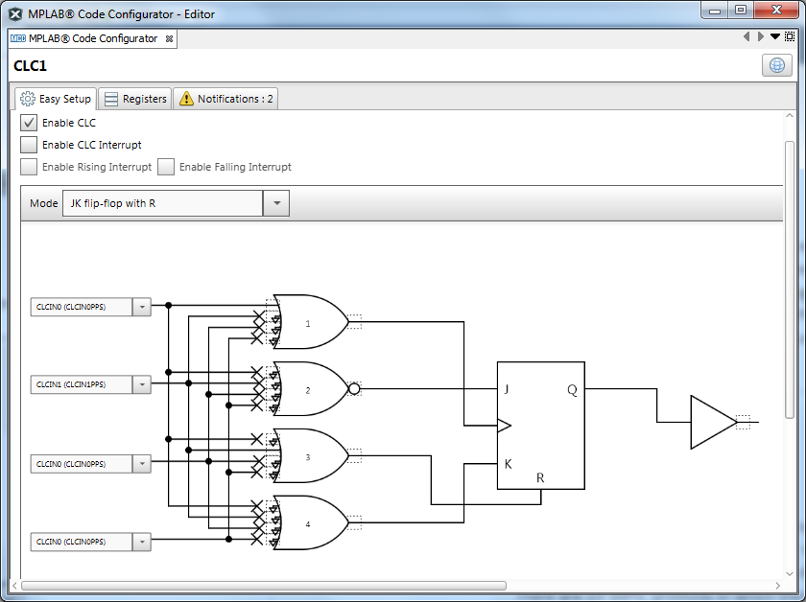Click bottommost CLCIN0 (CLCIN0PPS) text field
The width and height of the screenshot is (806, 602).
82,542
